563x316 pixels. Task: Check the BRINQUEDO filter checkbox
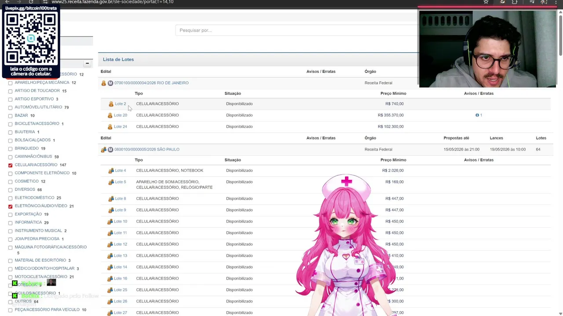[10, 149]
